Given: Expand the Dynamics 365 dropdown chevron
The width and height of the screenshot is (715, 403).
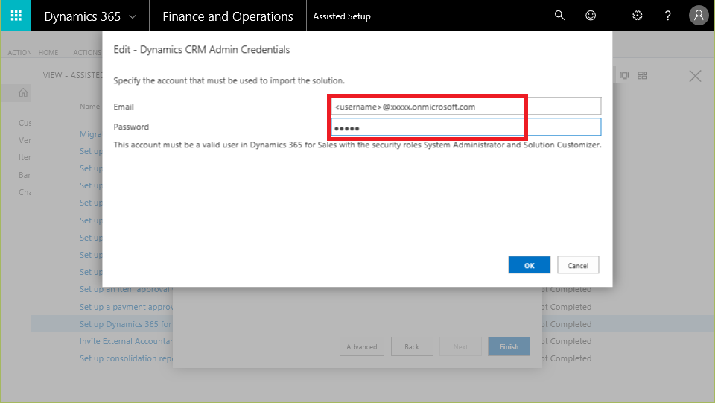Looking at the screenshot, I should coord(133,17).
